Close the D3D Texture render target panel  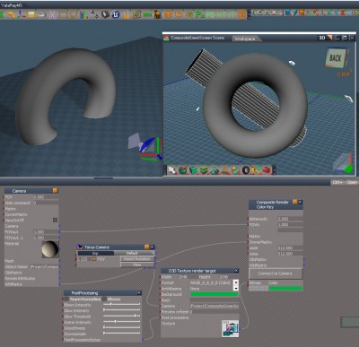[236, 271]
